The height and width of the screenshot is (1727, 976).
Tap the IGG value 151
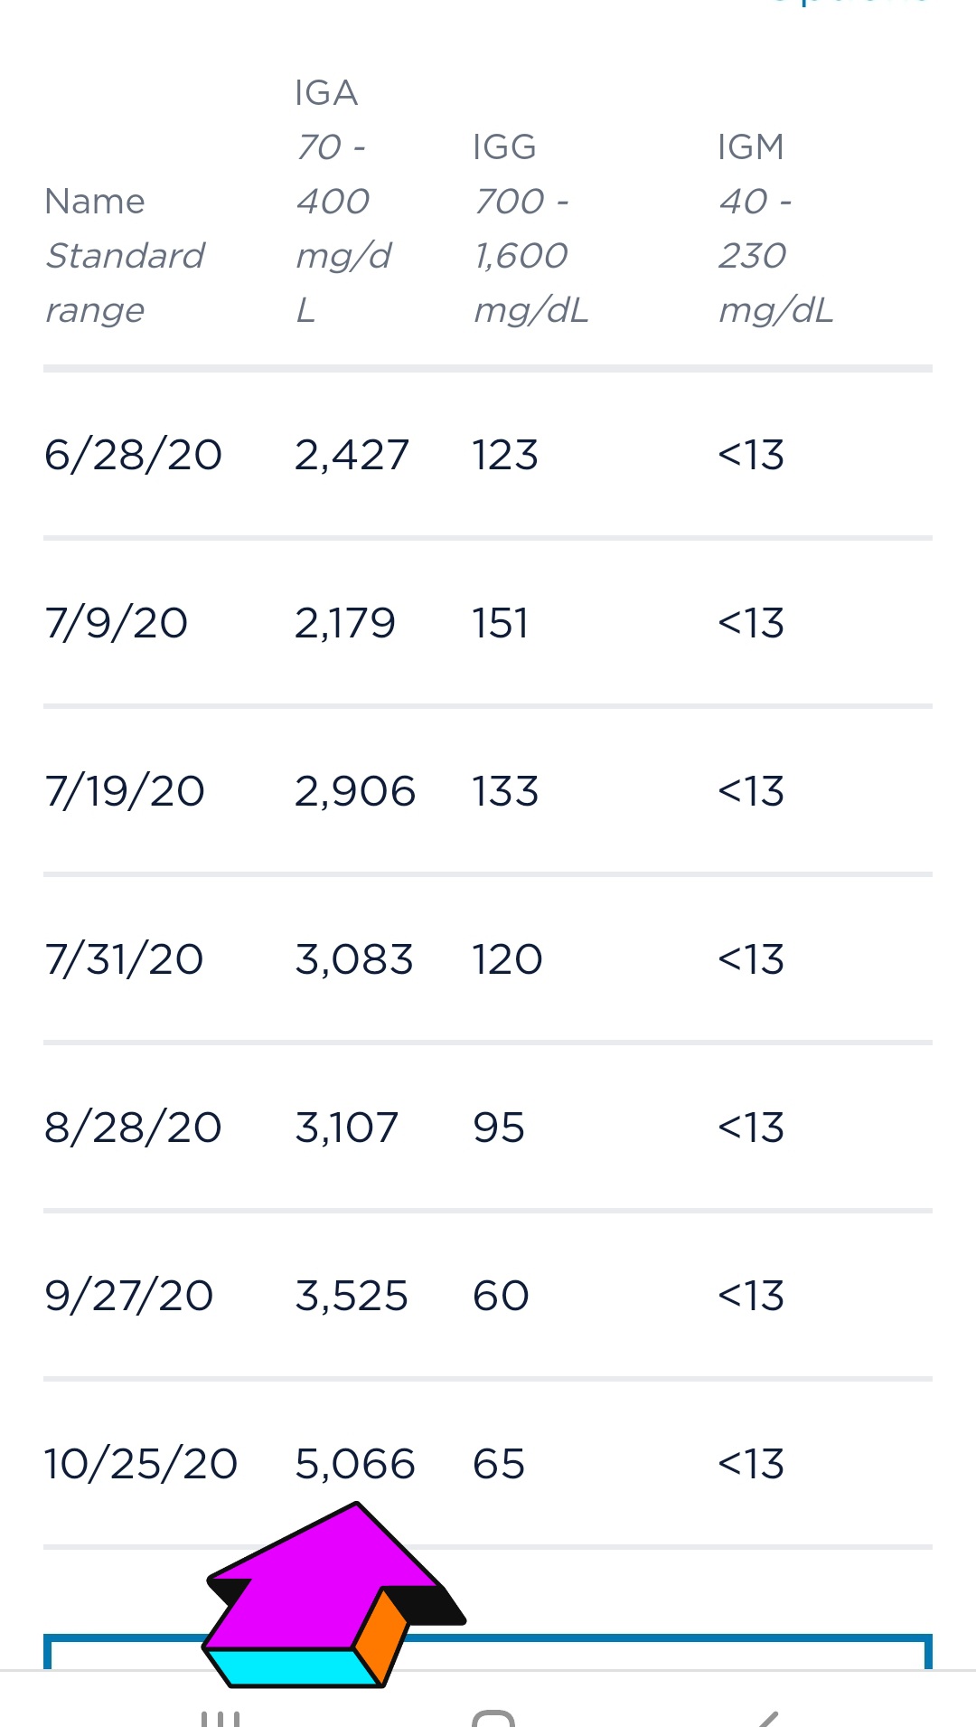501,623
